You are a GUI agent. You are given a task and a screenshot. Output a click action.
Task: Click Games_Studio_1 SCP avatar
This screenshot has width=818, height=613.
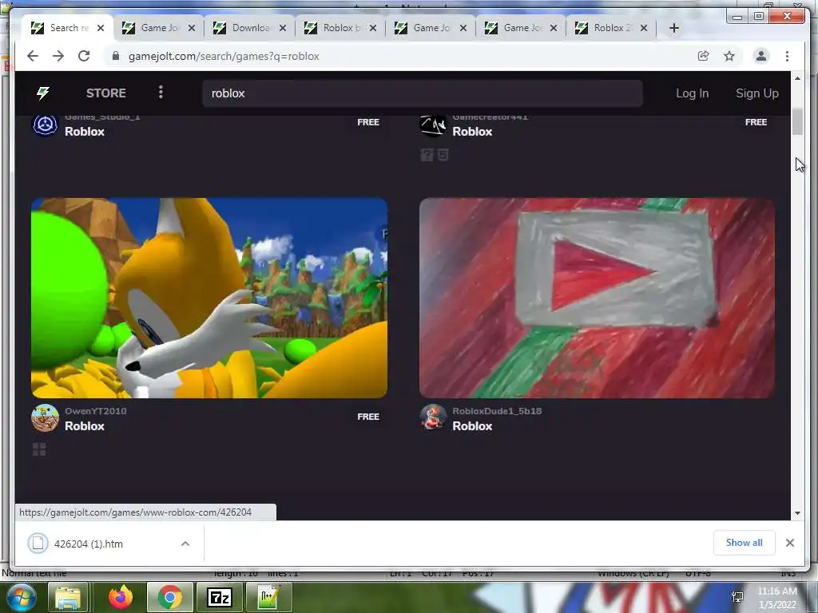(45, 125)
